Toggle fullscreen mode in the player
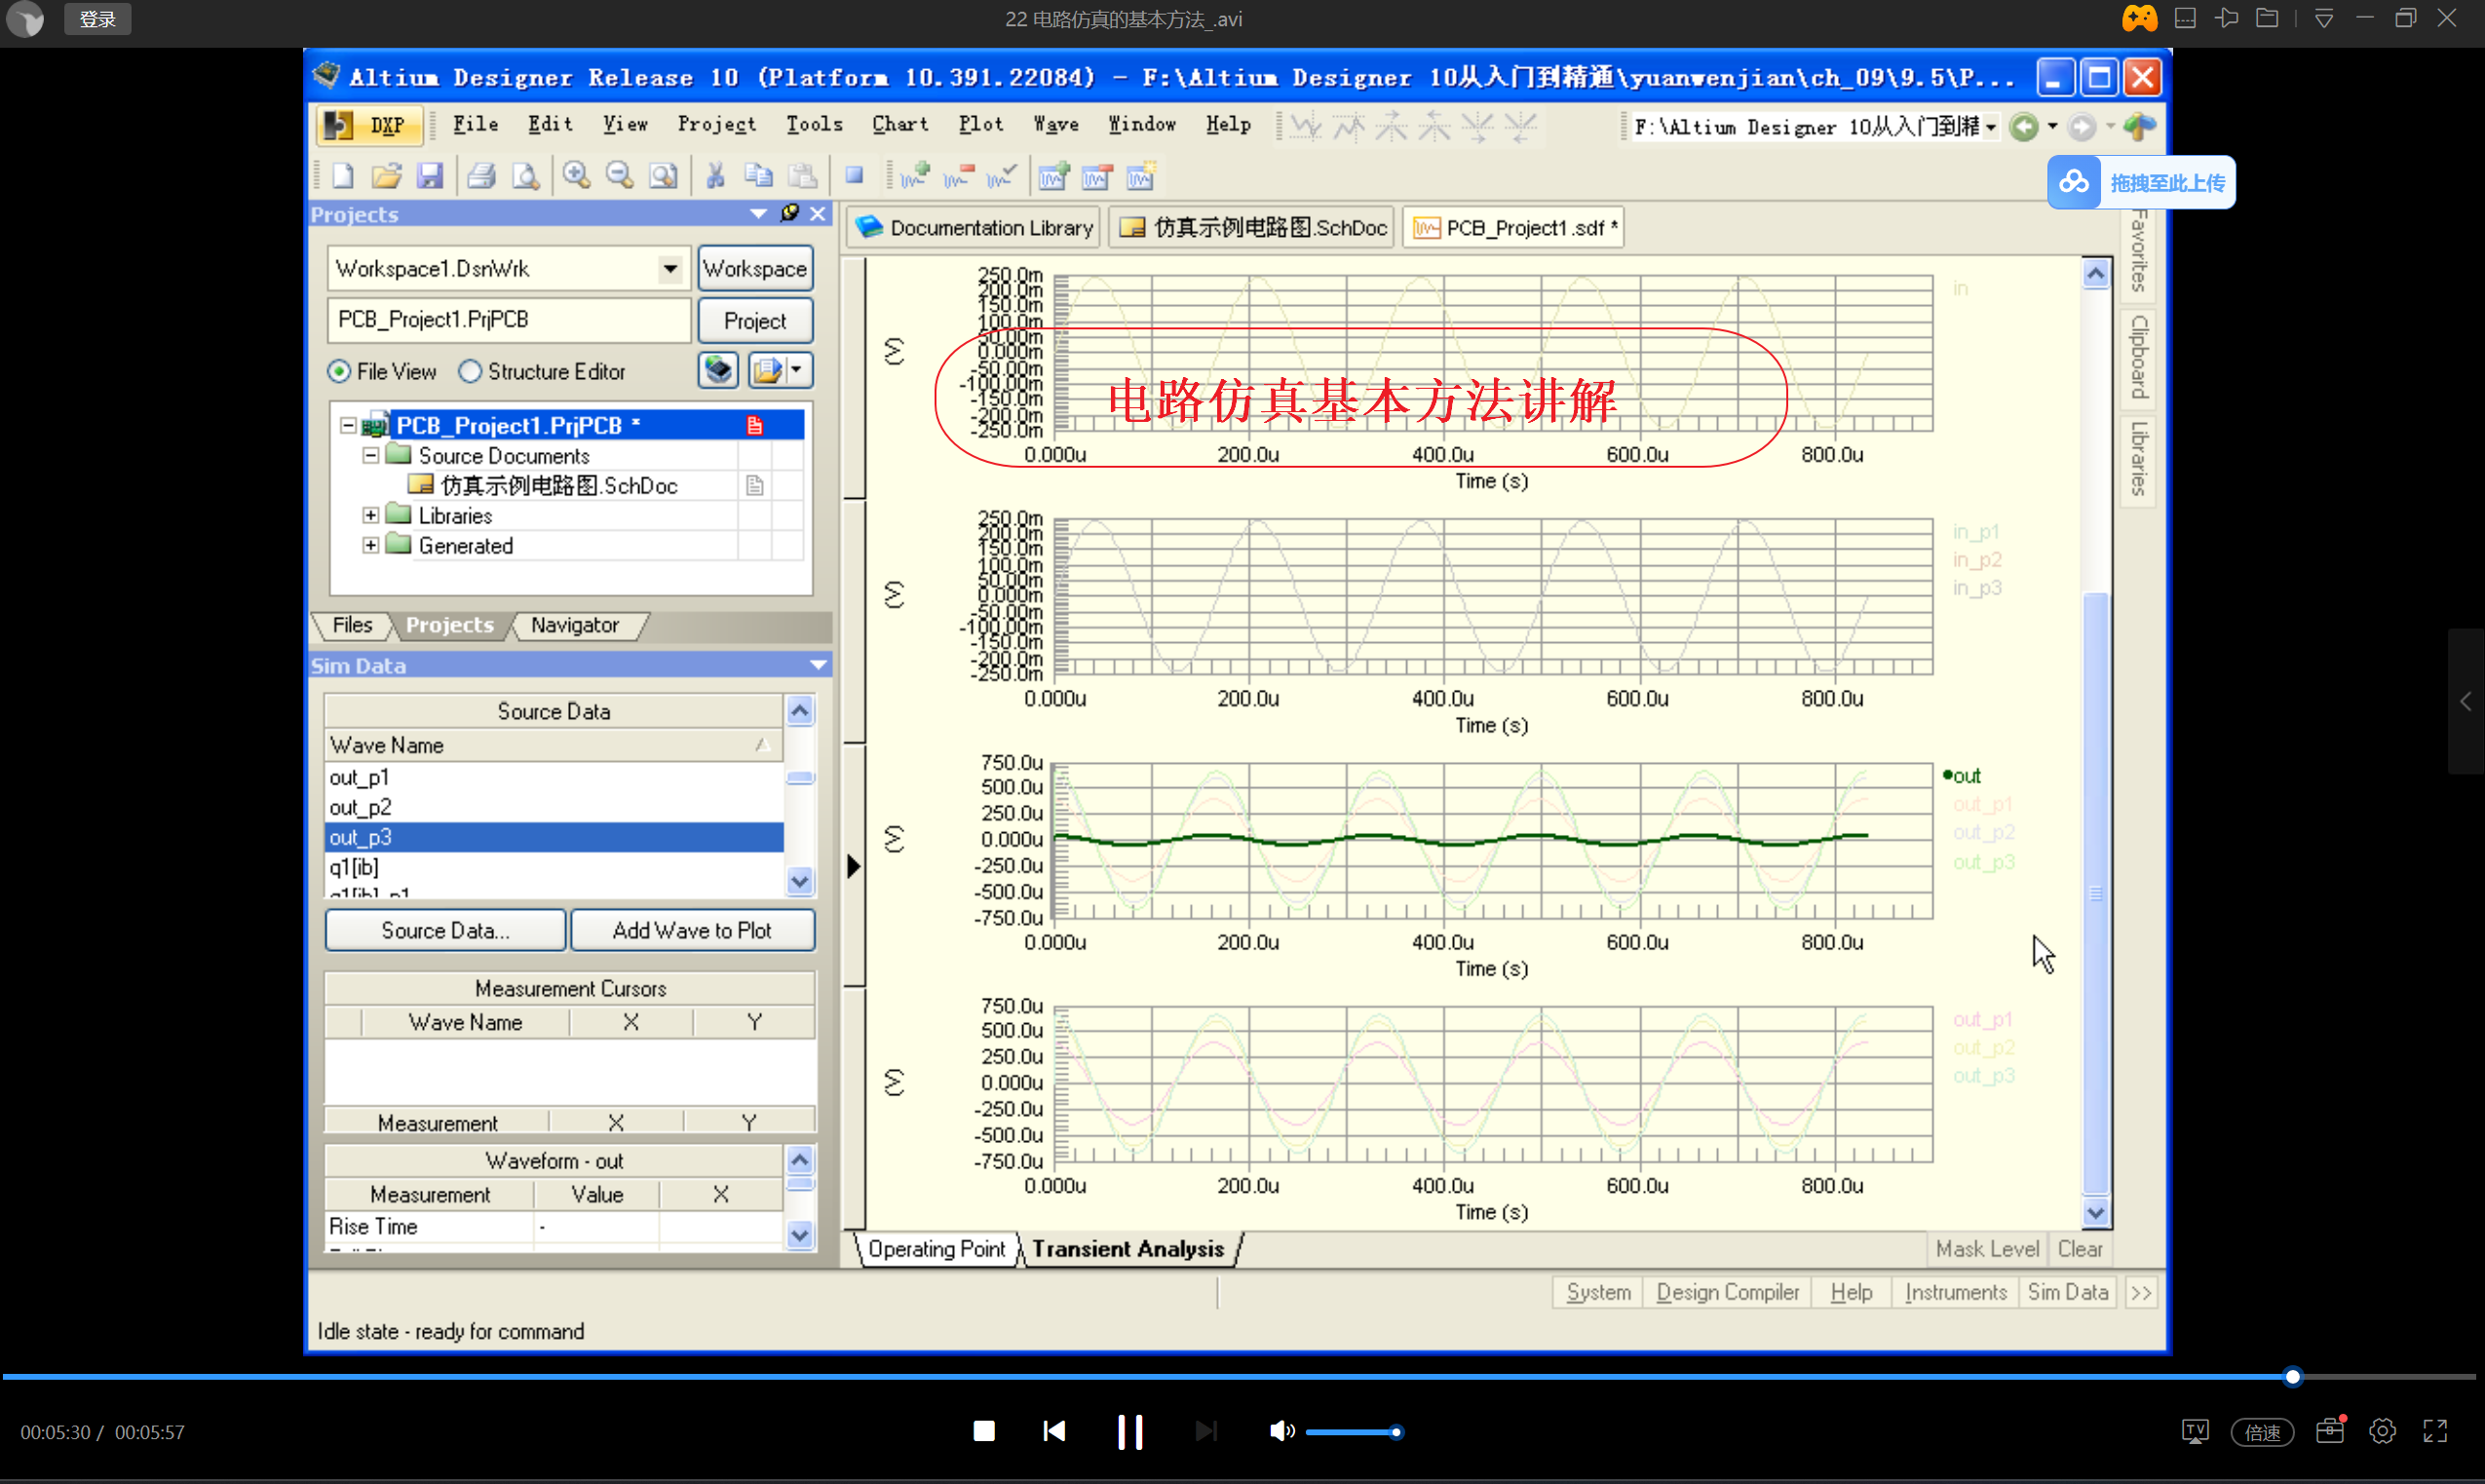Image resolution: width=2485 pixels, height=1484 pixels. pyautogui.click(x=2435, y=1432)
